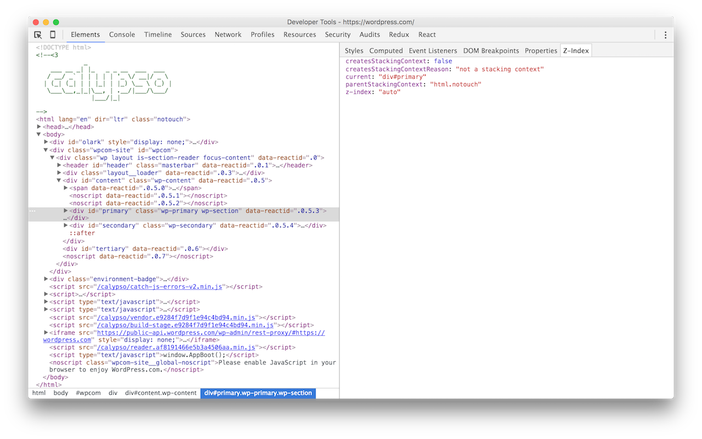Expand the environment-badge div node

46,279
